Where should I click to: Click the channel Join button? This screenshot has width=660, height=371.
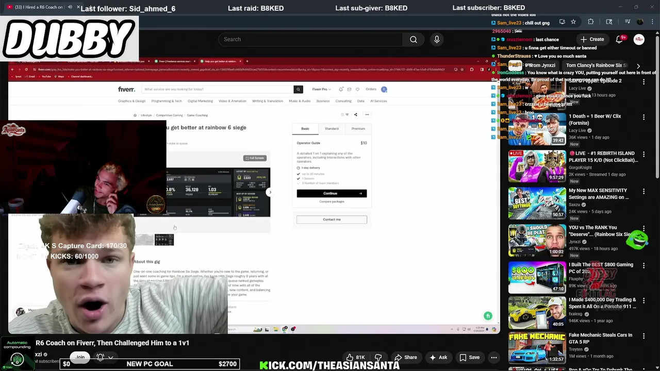coord(80,357)
